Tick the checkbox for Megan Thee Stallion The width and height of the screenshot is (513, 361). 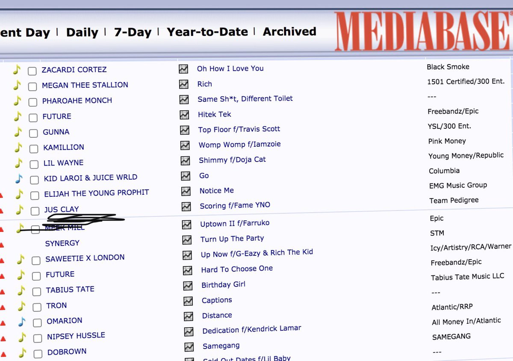coord(32,87)
